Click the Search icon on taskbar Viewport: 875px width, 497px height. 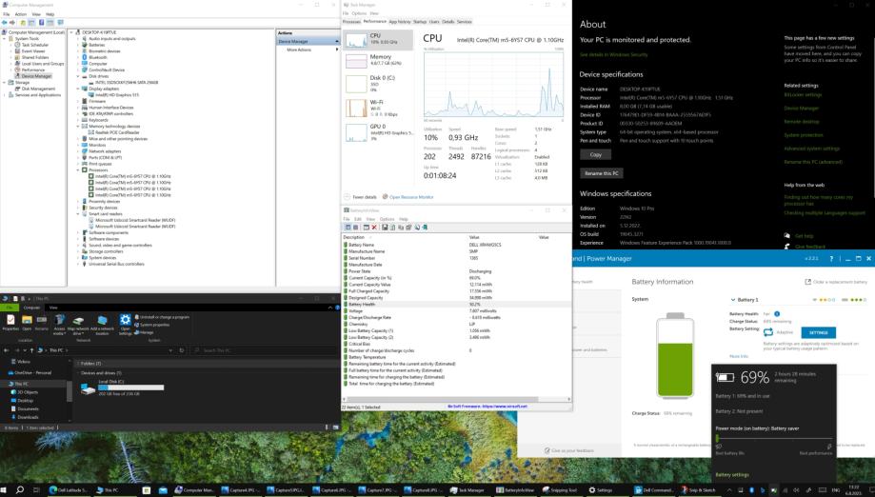pos(22,489)
